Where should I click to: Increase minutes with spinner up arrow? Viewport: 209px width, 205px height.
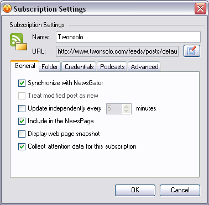coord(127,107)
